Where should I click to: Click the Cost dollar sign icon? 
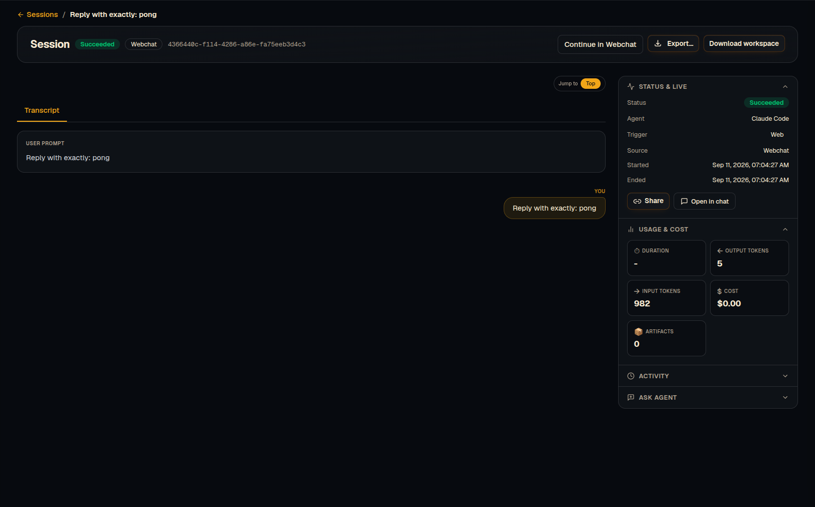(x=720, y=291)
